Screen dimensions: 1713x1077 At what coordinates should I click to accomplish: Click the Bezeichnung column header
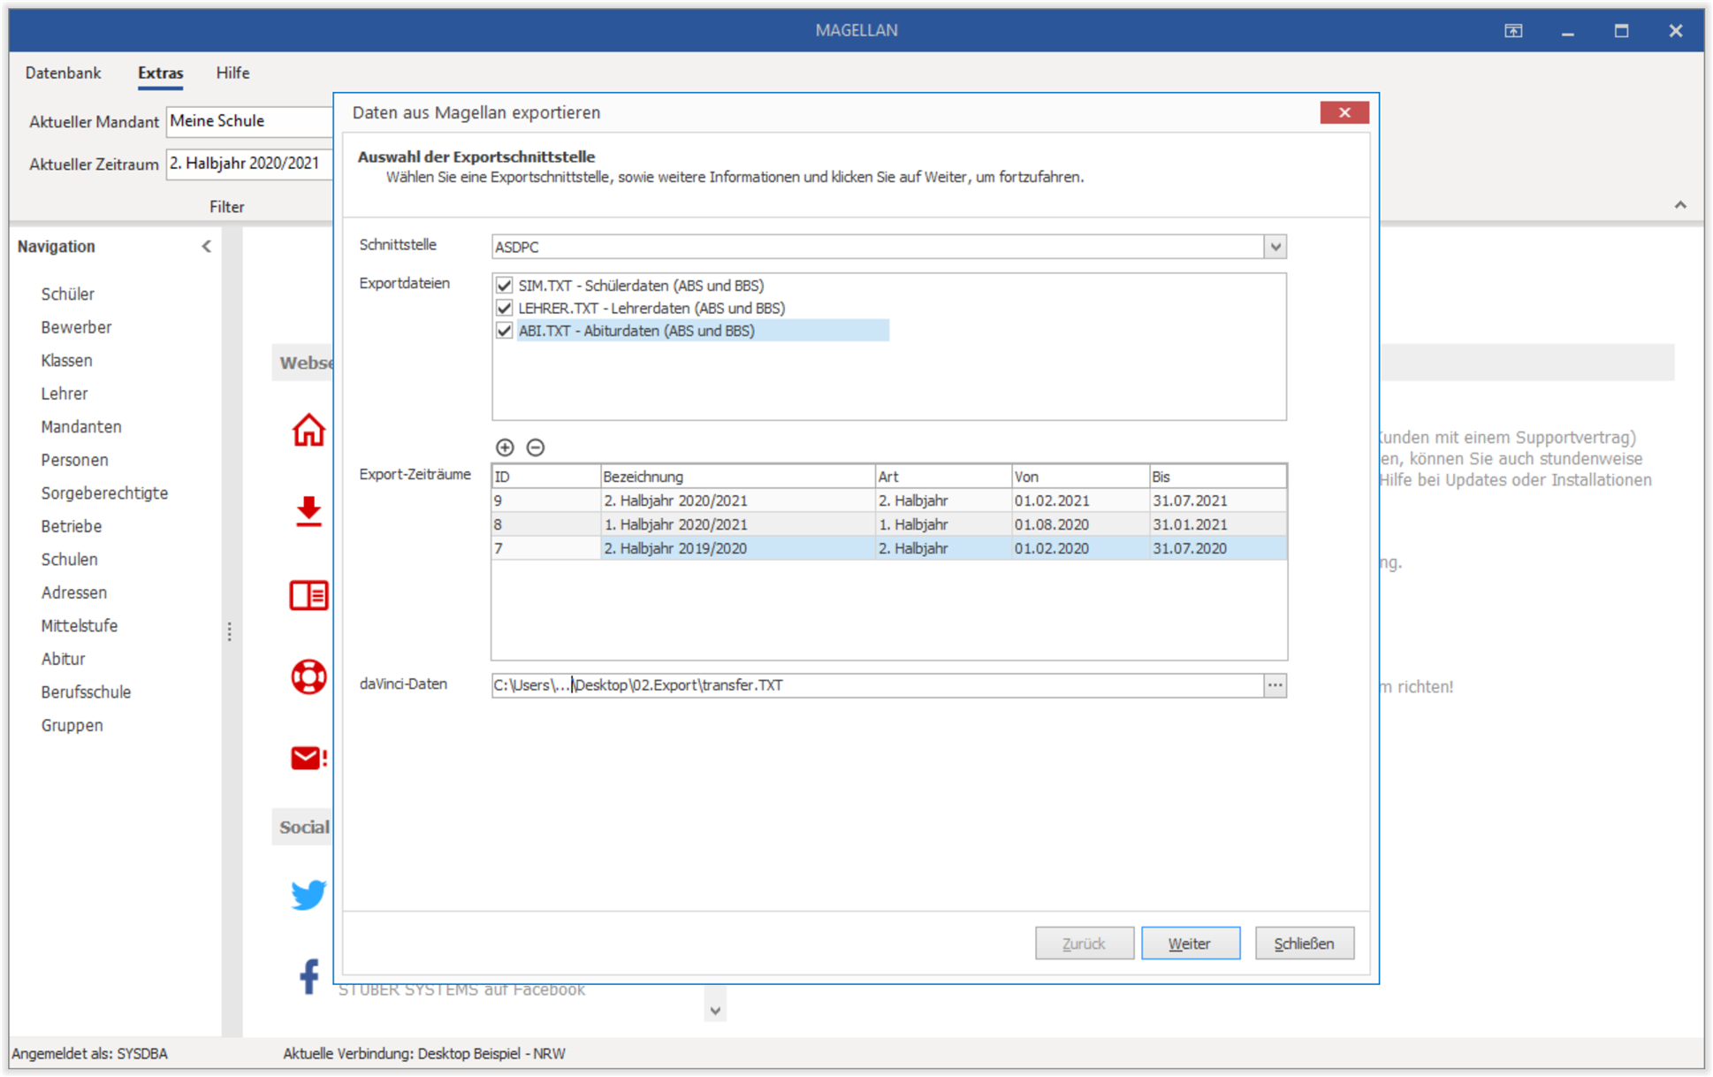coord(737,477)
